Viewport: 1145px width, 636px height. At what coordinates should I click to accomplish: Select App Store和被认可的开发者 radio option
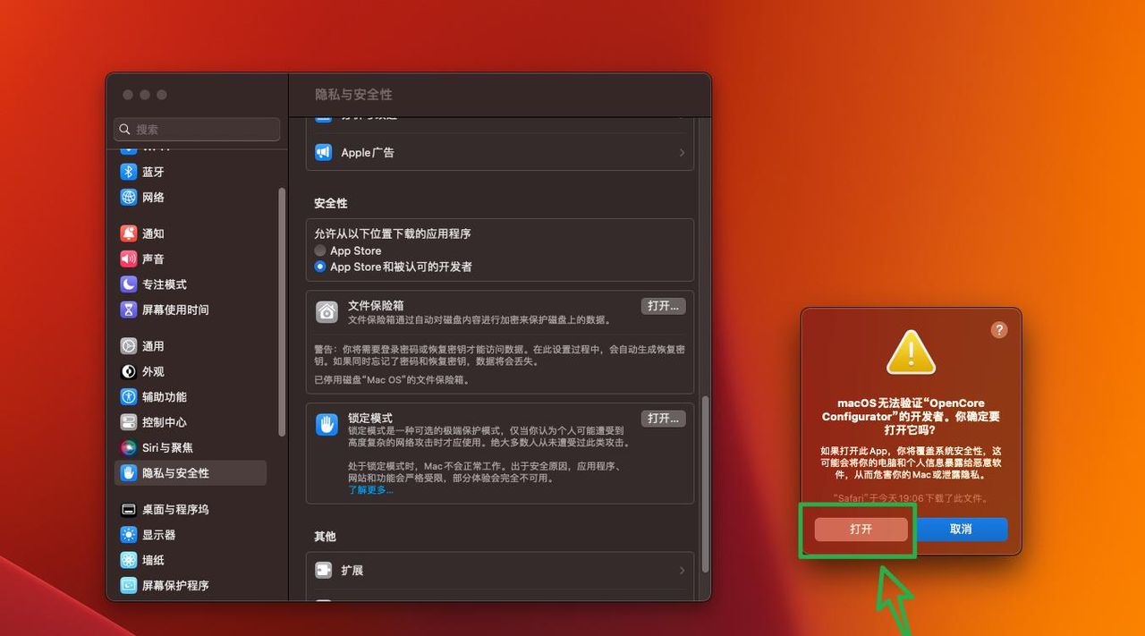point(320,267)
